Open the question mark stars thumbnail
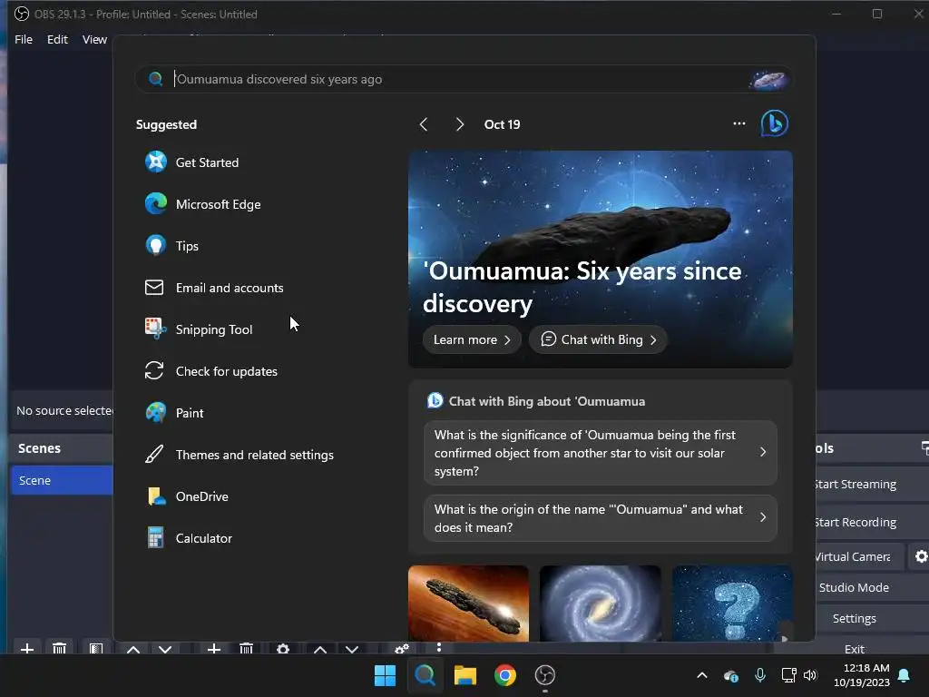Image resolution: width=929 pixels, height=697 pixels. click(x=732, y=604)
